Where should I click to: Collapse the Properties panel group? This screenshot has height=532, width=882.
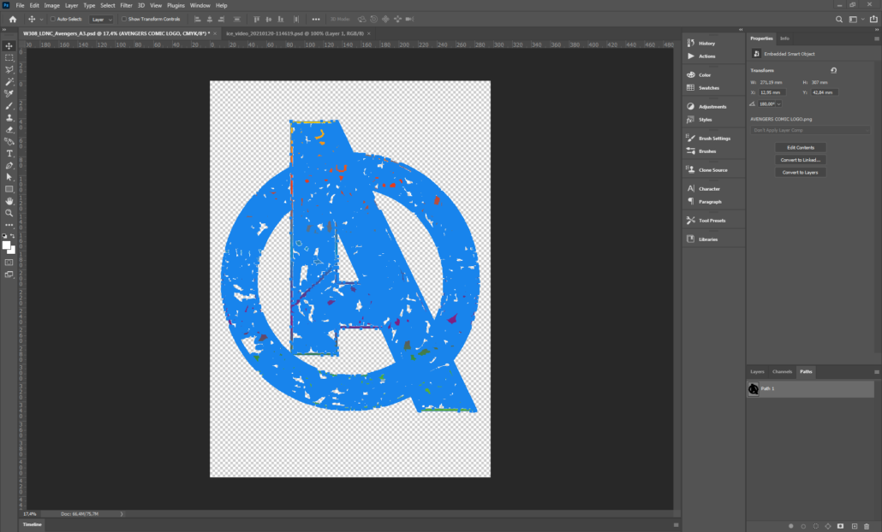876,29
